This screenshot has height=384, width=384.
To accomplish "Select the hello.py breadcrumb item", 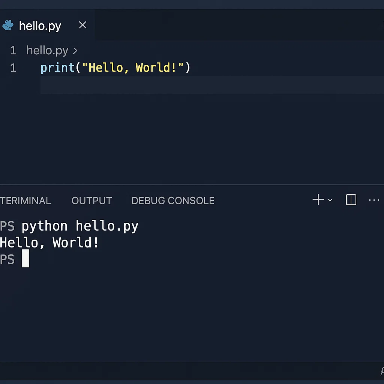I will click(47, 50).
